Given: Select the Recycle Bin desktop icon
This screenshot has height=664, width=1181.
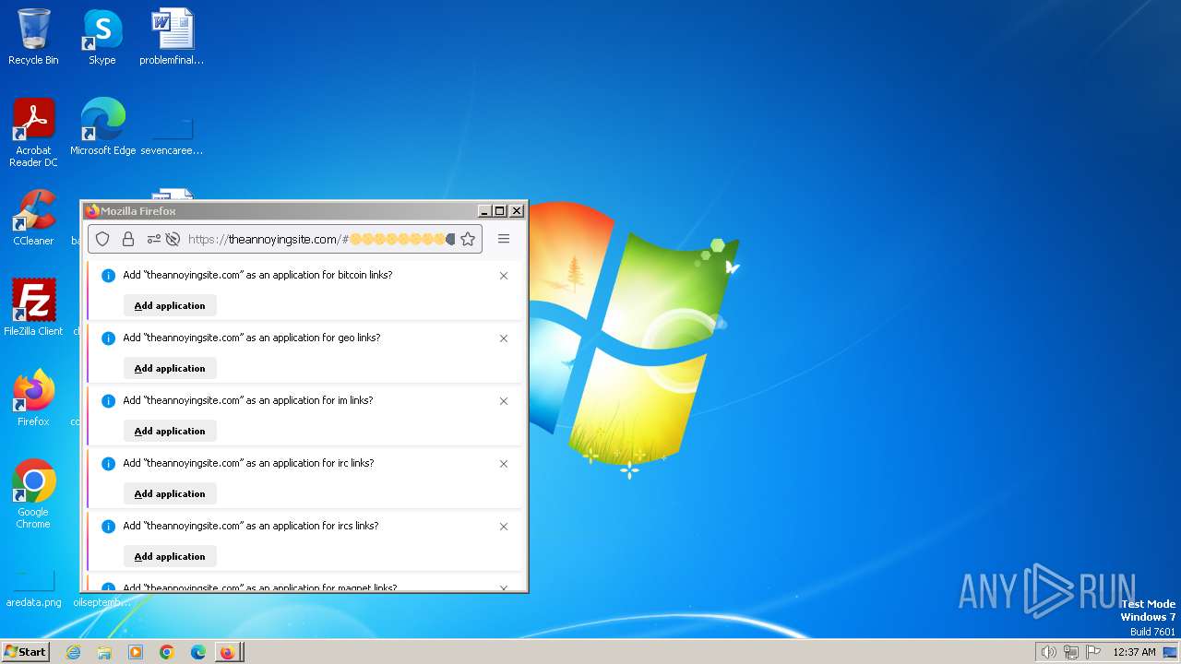Looking at the screenshot, I should pos(33,37).
